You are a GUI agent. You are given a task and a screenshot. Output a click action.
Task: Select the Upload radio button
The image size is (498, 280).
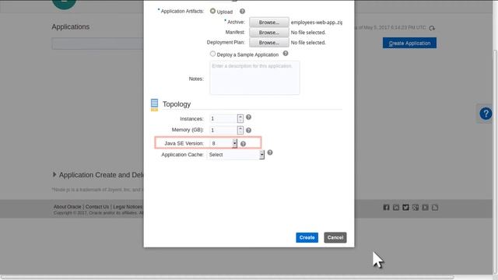point(212,11)
